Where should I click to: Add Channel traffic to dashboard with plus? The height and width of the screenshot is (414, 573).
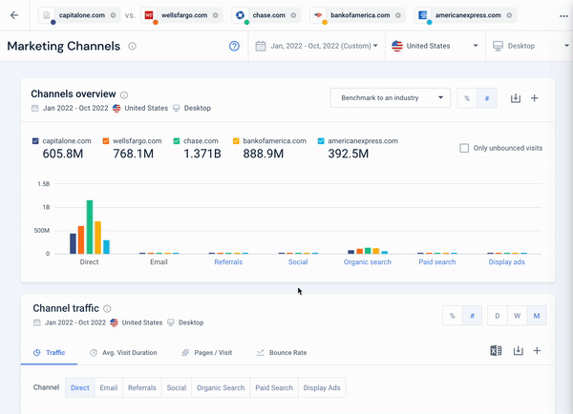coord(537,351)
